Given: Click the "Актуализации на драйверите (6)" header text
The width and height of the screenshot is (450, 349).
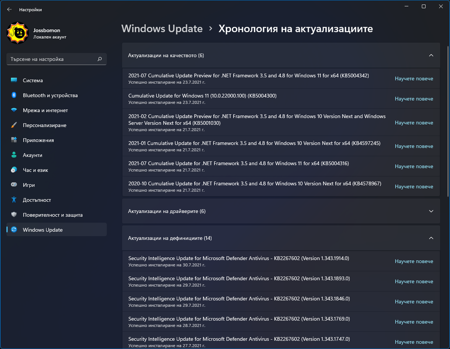Looking at the screenshot, I should click(x=167, y=211).
